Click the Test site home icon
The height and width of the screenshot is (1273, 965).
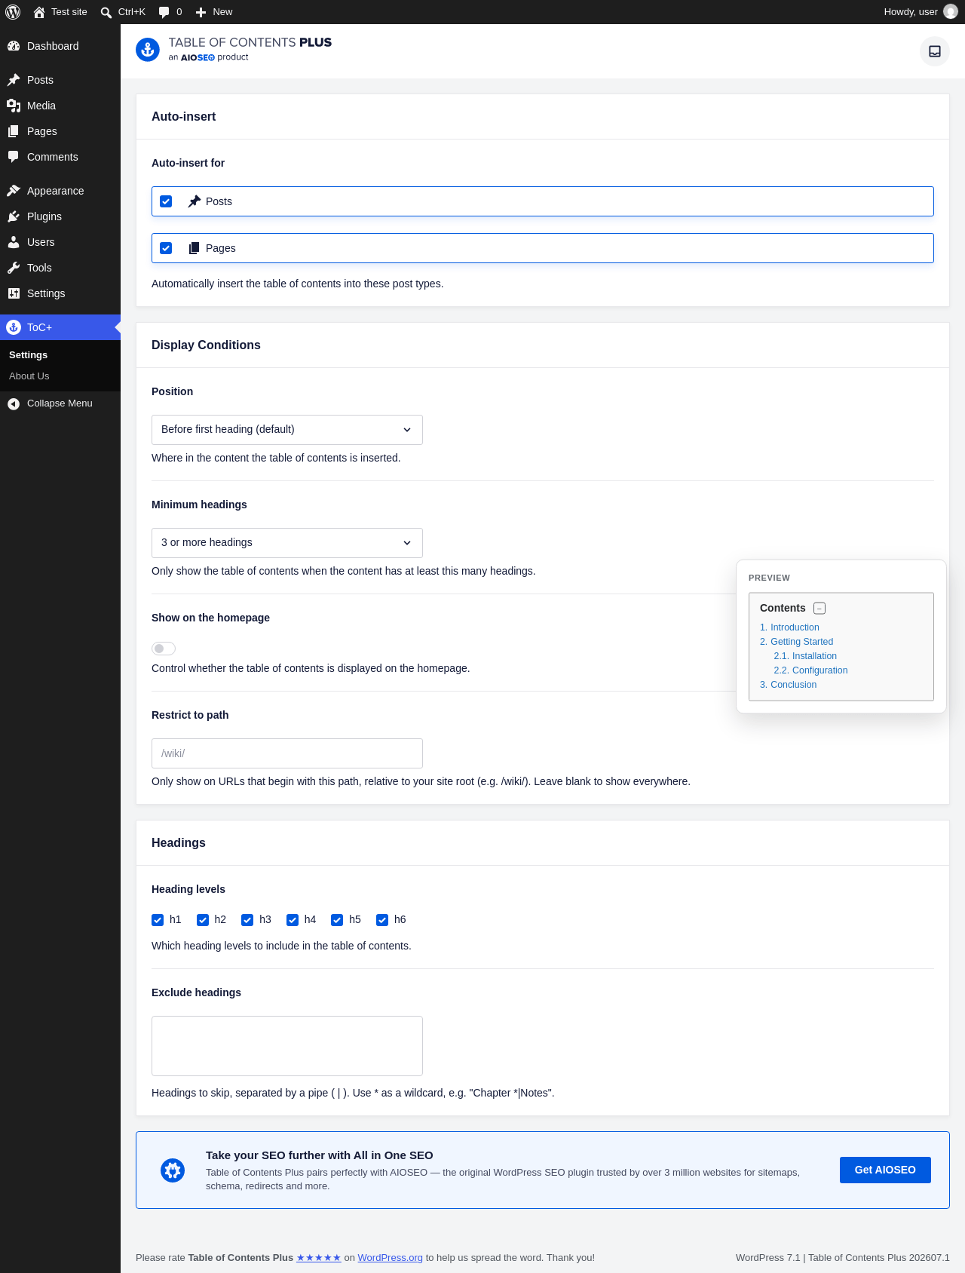click(x=39, y=12)
